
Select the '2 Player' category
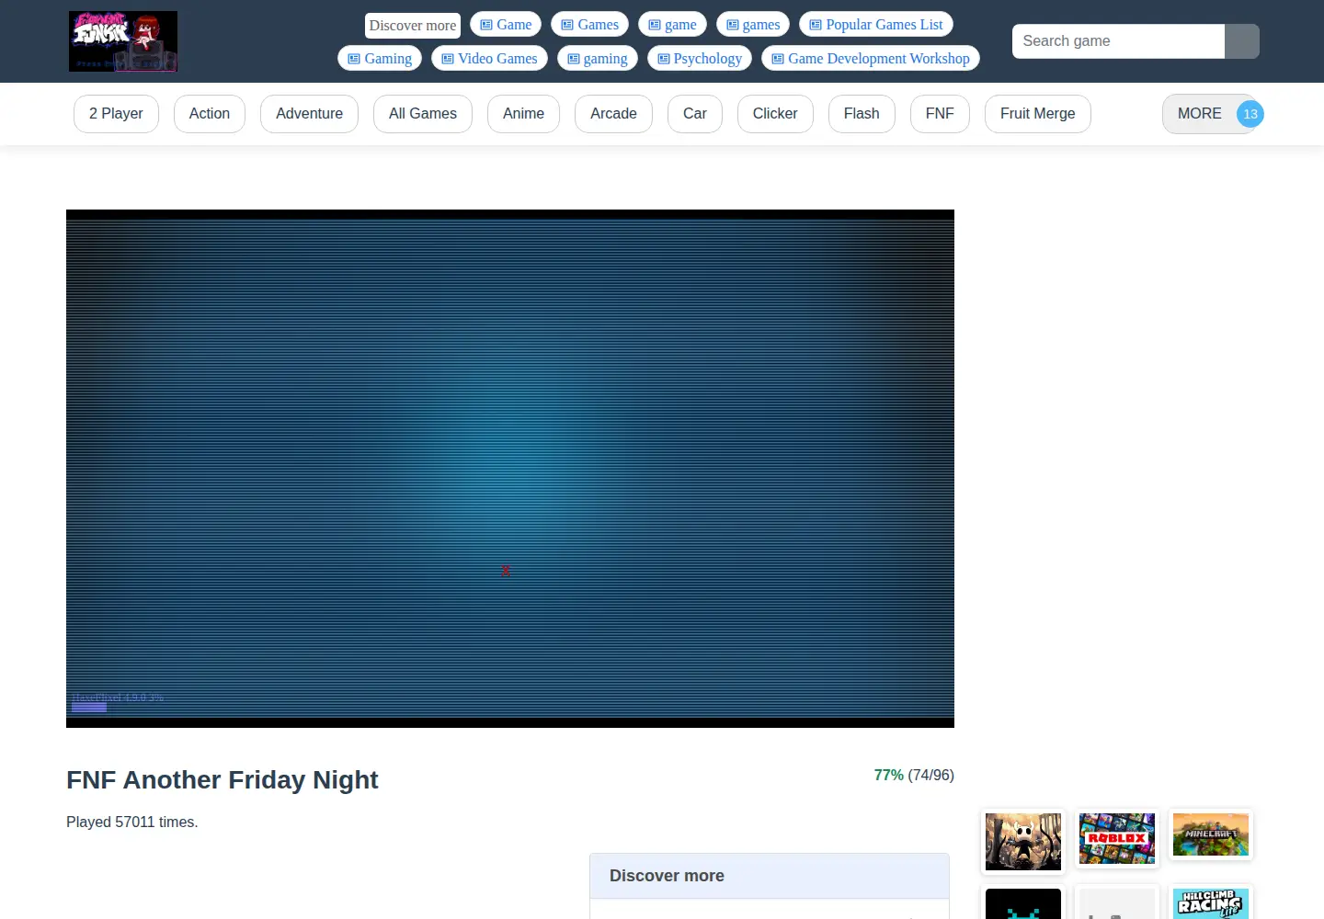pos(116,114)
